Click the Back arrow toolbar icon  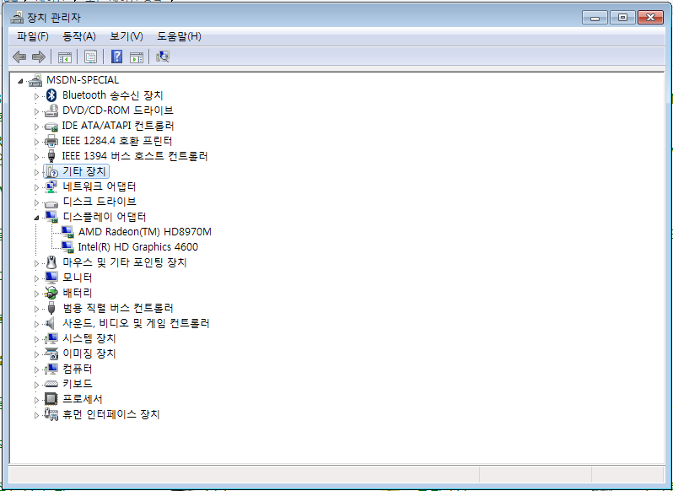19,57
